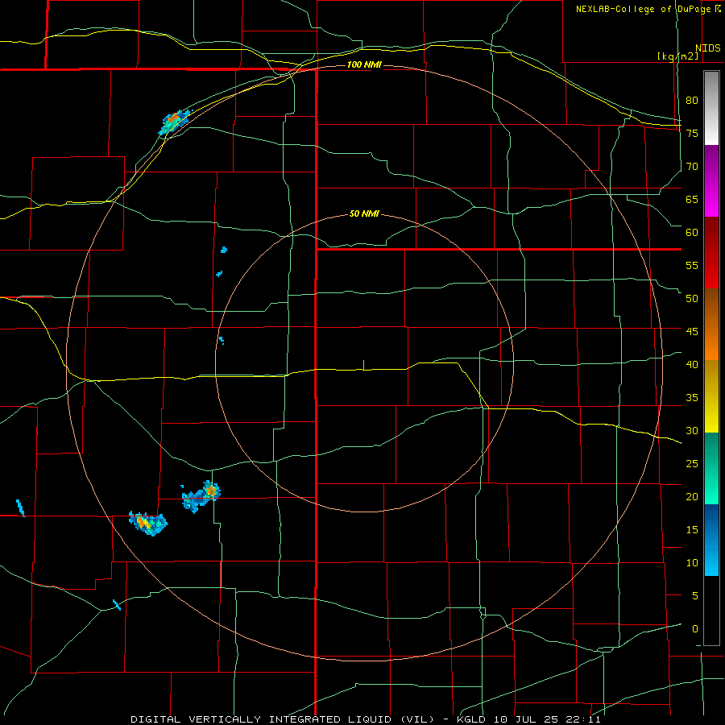Click the 10 value on the VIL scale
Viewport: 725px width, 725px height.
pos(692,563)
